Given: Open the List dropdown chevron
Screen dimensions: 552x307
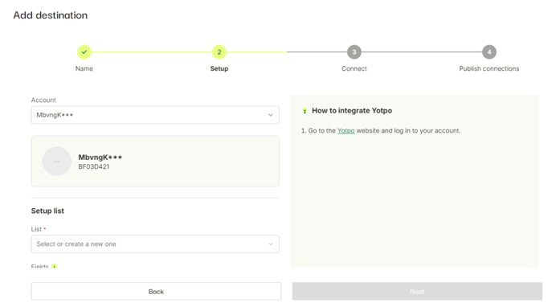Looking at the screenshot, I should coord(270,244).
